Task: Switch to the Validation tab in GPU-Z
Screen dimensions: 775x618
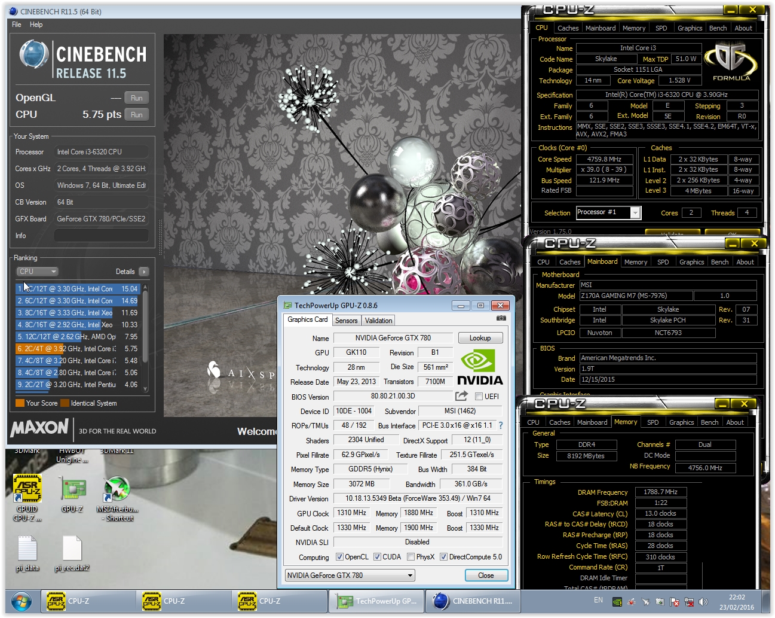Action: 379,321
